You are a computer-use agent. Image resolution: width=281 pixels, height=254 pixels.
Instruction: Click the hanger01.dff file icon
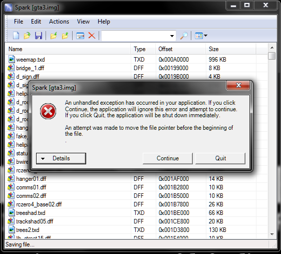tap(11, 178)
